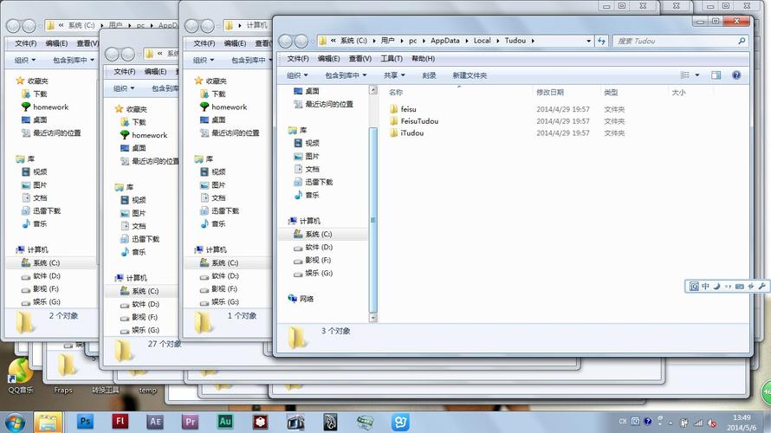Image resolution: width=771 pixels, height=433 pixels.
Task: Open 帮助(H) menu in the Tudou window
Action: 424,59
